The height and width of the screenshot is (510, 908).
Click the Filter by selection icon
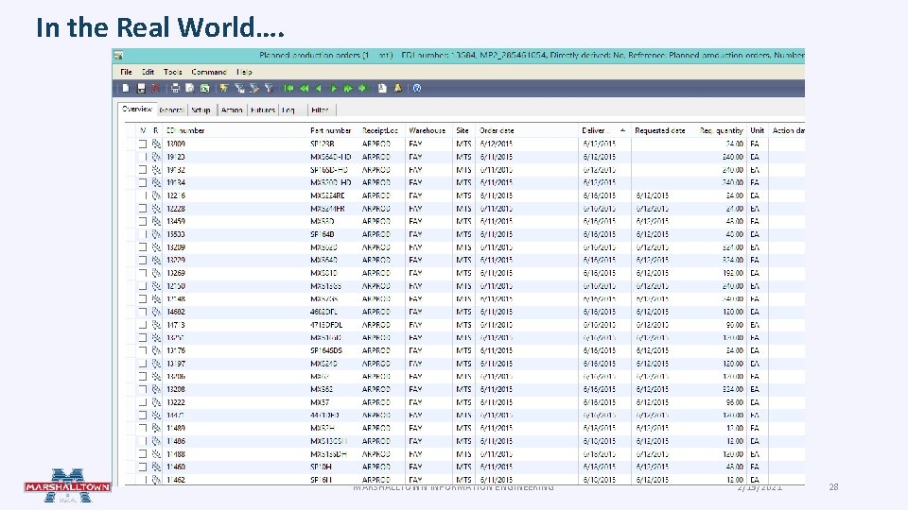(254, 89)
